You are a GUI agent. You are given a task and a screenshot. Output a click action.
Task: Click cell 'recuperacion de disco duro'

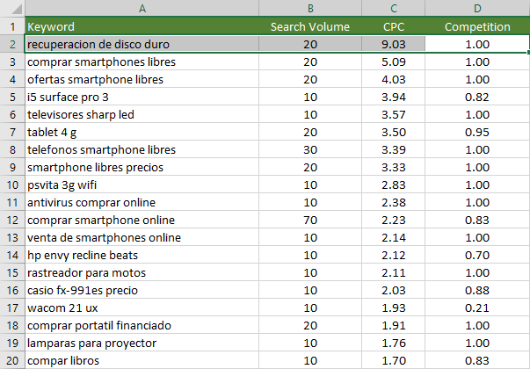142,44
